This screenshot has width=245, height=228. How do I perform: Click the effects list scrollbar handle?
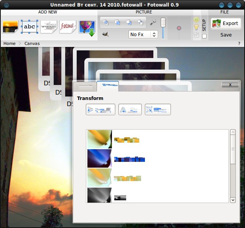coord(233,149)
